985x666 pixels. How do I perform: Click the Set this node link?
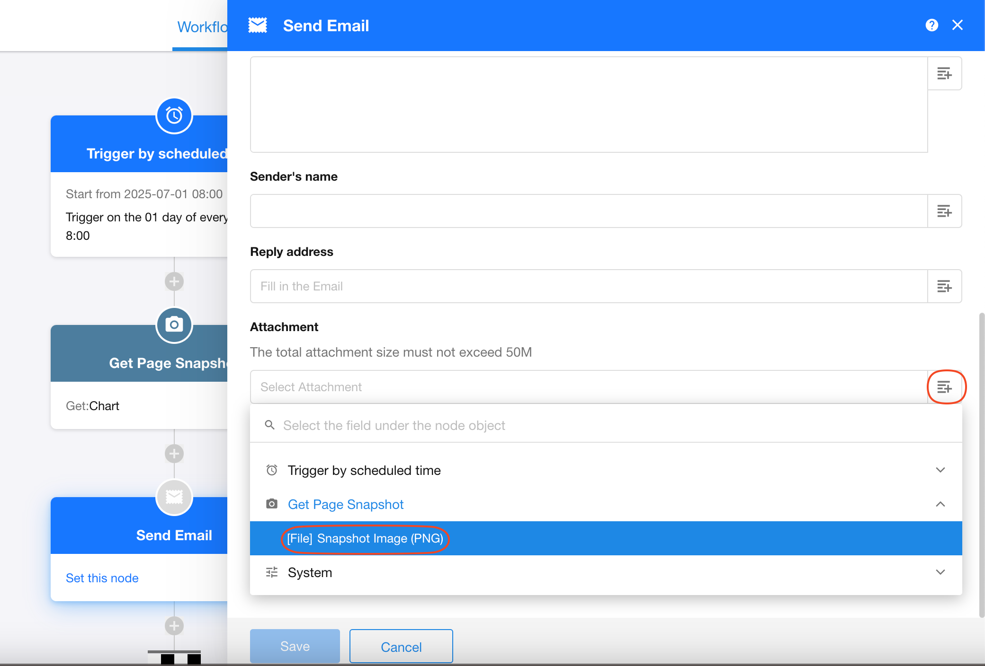(102, 578)
